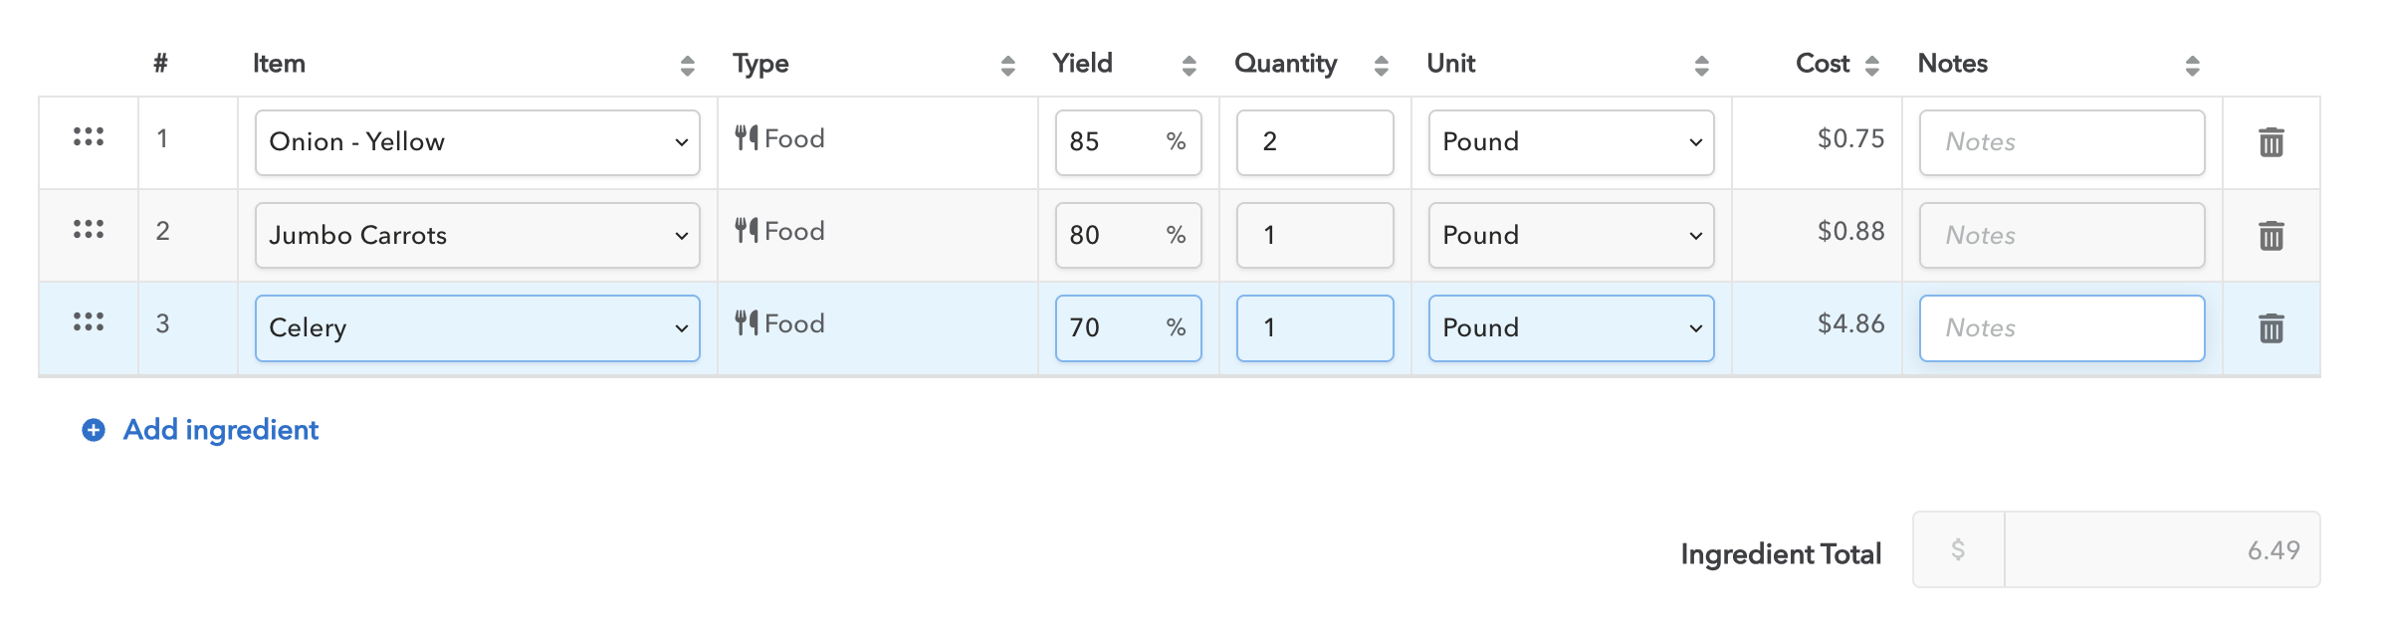Viewport: 2381px width, 627px height.
Task: Sort by Yield column arrows
Action: point(1189,66)
